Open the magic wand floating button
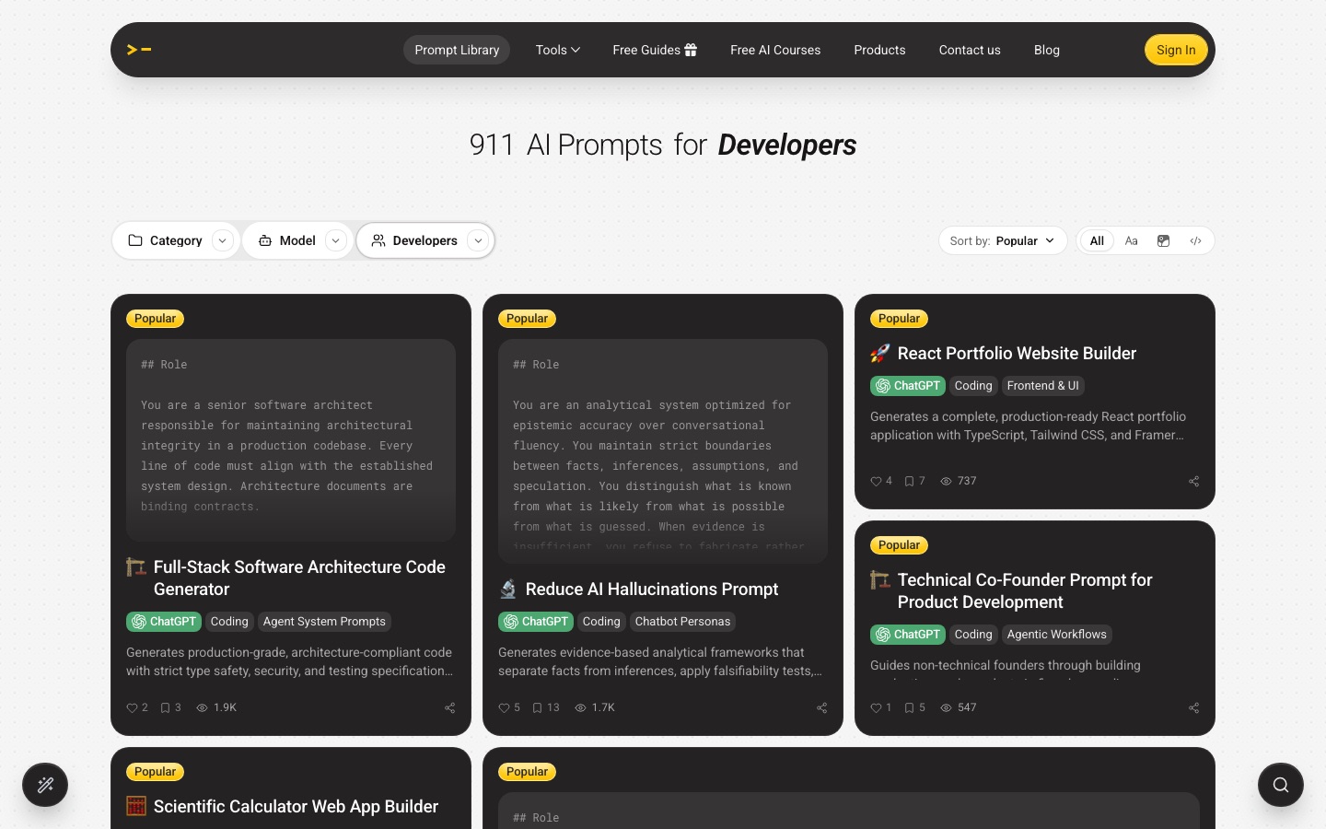 [x=45, y=785]
